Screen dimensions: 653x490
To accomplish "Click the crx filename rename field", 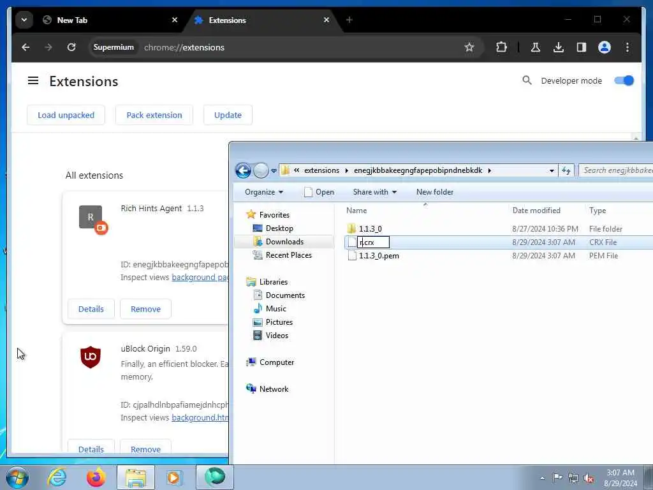I will 373,242.
